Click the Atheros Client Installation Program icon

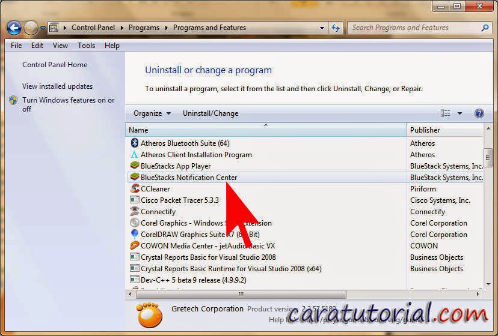click(x=135, y=155)
